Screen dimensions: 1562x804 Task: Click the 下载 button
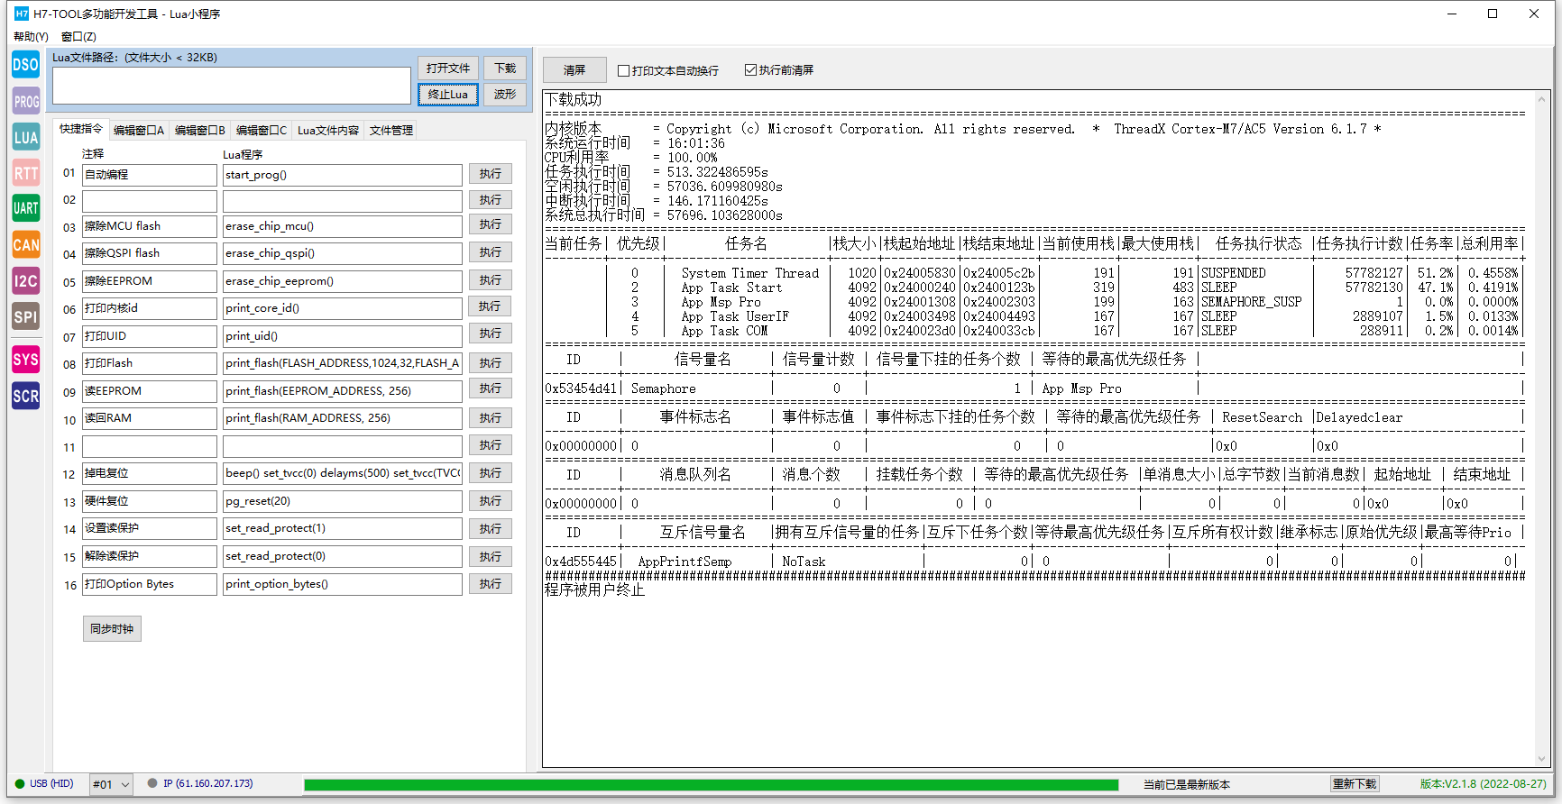coord(505,69)
